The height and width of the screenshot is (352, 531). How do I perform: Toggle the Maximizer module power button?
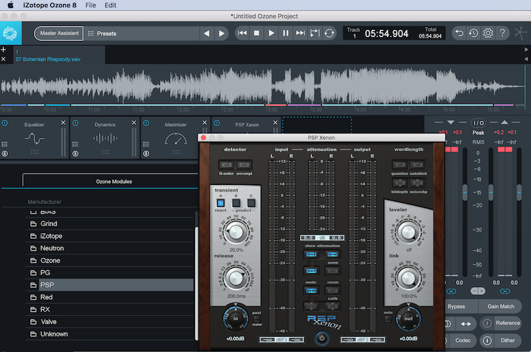[x=146, y=123]
